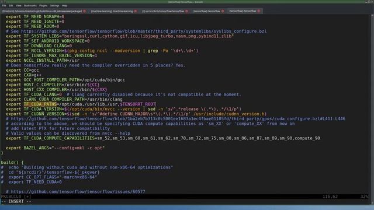This screenshot has width=374, height=210.
Task: Click the -- INSERT -- mode indicator
Action: (16, 201)
